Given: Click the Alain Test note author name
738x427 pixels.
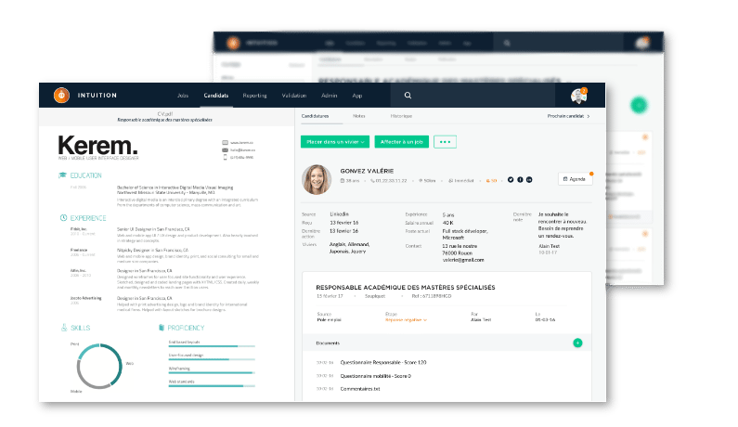Looking at the screenshot, I should 549,246.
